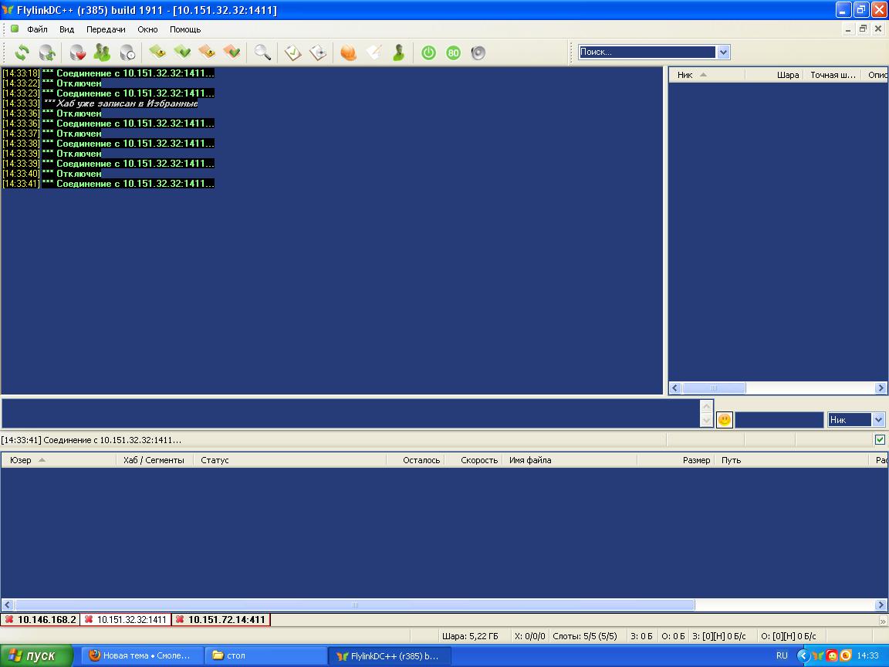Screen dimensions: 889x667
Task: Click in the Поиск search field
Action: click(x=647, y=52)
